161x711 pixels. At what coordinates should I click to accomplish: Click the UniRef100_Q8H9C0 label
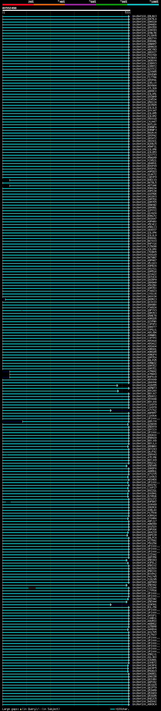[144, 91]
